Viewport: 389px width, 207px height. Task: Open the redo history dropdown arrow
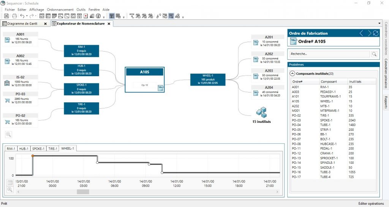[x=36, y=16]
